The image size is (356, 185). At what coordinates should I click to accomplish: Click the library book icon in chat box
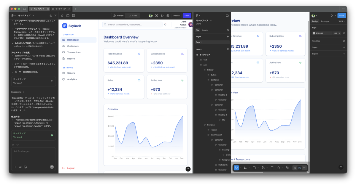pos(20,167)
